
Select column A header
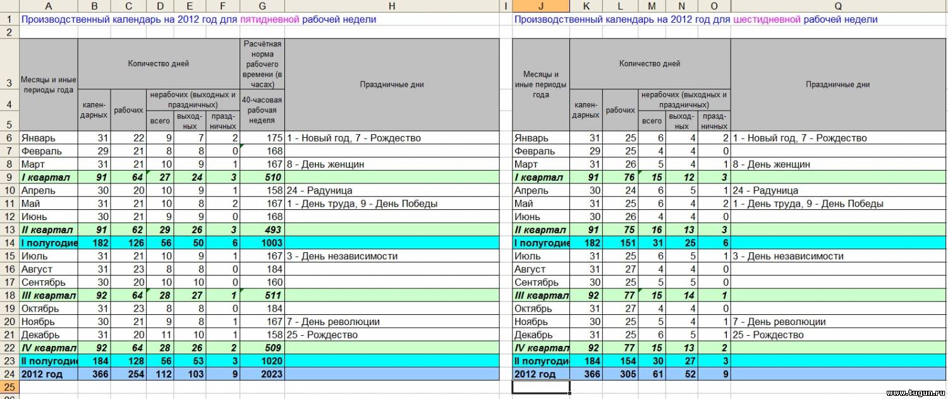(x=49, y=6)
